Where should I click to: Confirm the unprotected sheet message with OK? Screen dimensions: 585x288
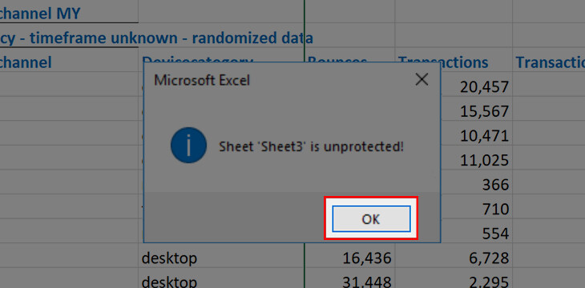point(371,218)
